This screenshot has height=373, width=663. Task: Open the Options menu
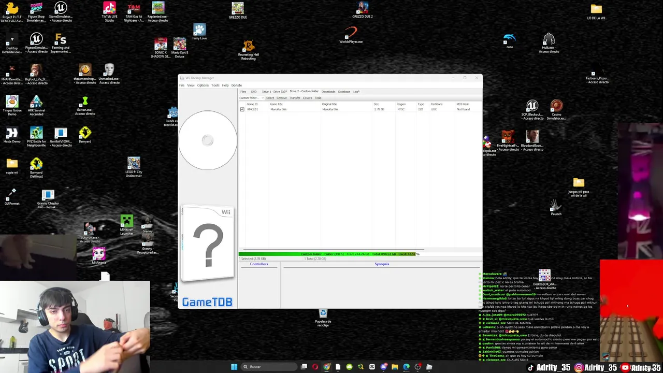coord(203,85)
